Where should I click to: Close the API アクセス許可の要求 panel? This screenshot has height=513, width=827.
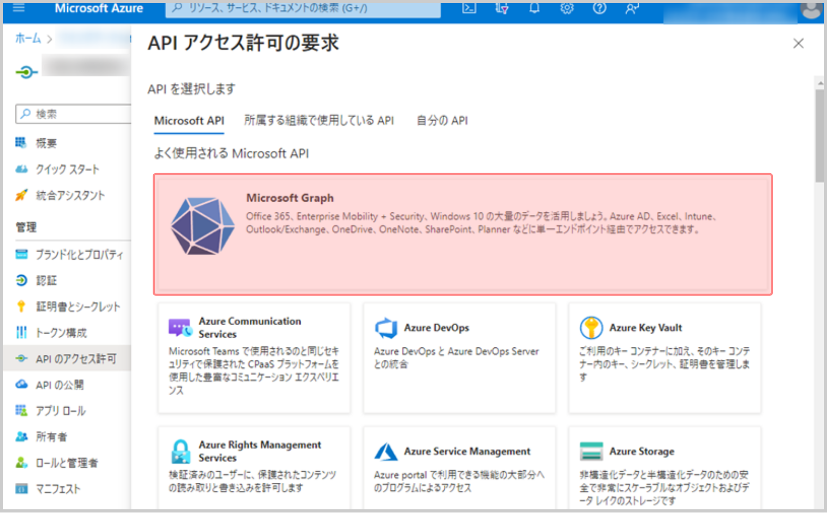(798, 43)
